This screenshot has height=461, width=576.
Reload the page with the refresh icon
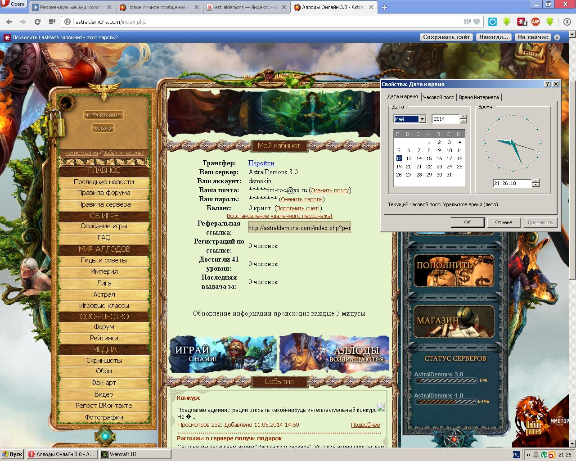tap(37, 22)
